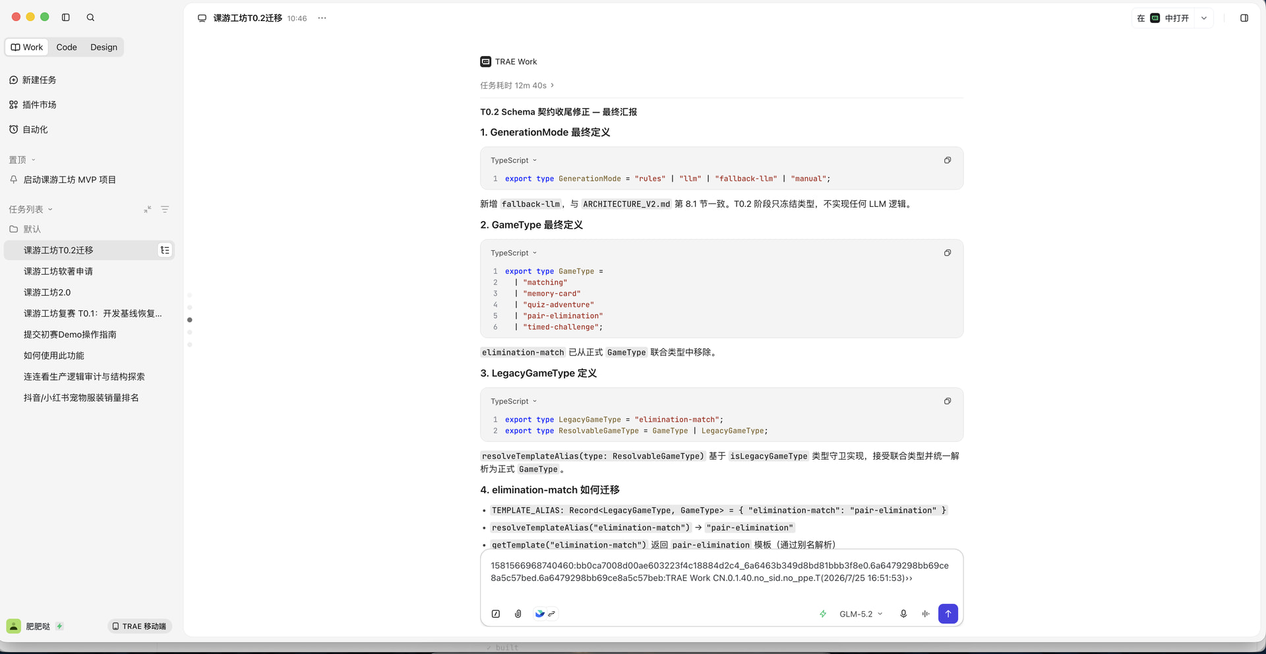Click the slash command icon in input

496,614
